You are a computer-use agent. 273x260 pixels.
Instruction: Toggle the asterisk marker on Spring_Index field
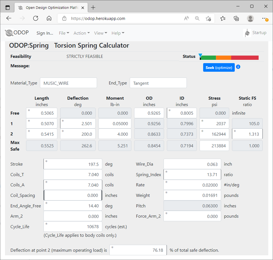pyautogui.click(x=166, y=172)
